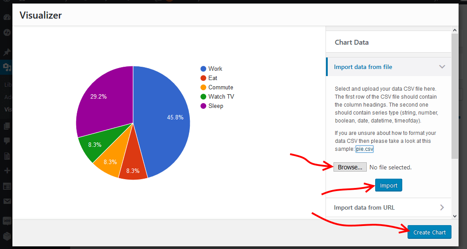Collapse the Import data from file section

click(x=389, y=67)
